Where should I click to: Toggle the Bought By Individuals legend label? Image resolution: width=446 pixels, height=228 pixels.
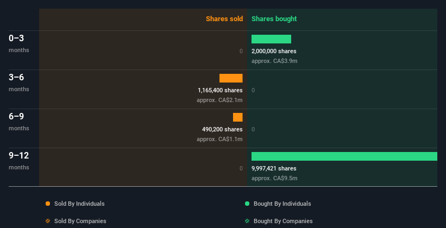click(282, 204)
